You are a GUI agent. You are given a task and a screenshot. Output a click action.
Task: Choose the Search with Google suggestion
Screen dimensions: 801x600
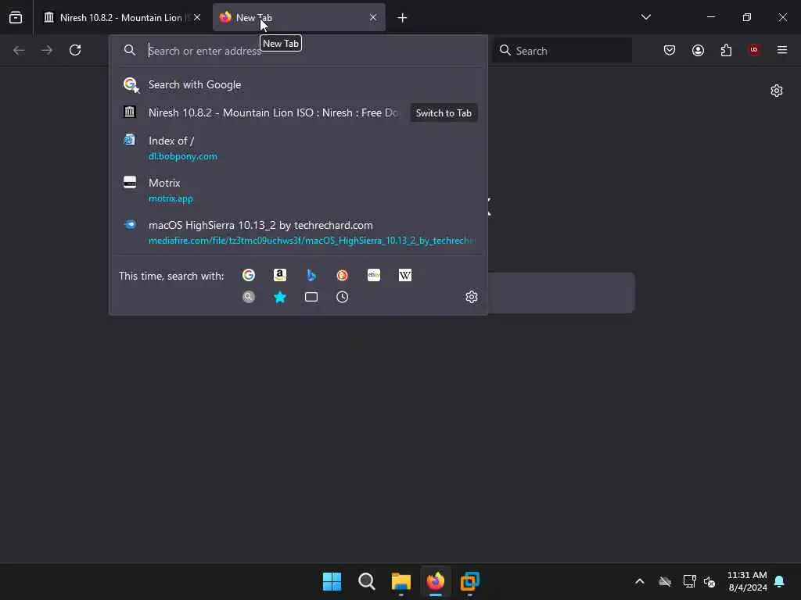pos(298,84)
